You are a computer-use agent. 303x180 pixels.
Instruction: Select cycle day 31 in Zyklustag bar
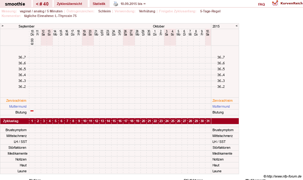(x=208, y=121)
